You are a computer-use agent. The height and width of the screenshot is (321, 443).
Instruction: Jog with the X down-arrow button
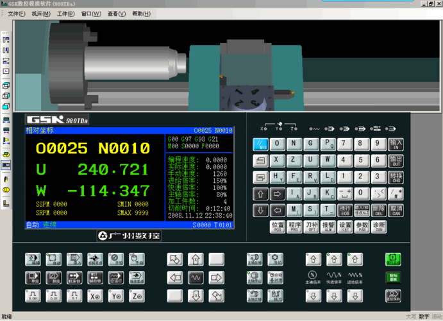[196, 296]
